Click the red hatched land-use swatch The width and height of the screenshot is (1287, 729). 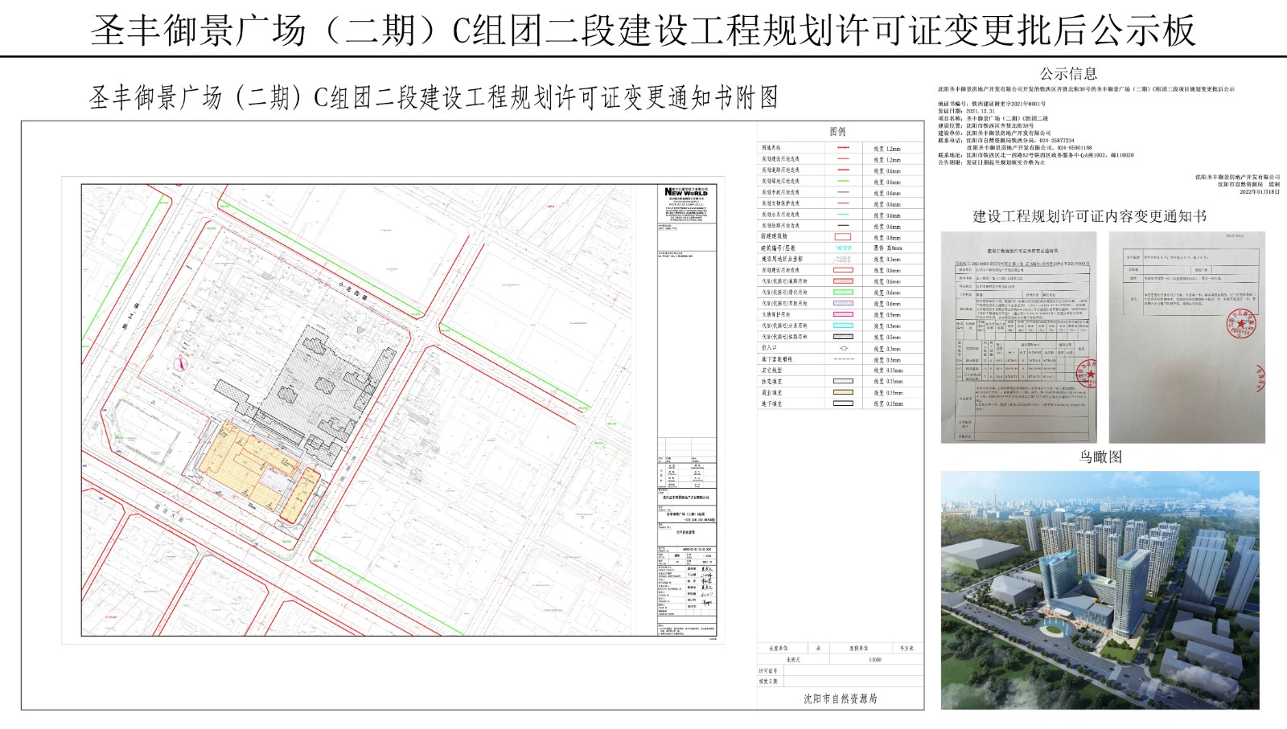click(x=843, y=281)
